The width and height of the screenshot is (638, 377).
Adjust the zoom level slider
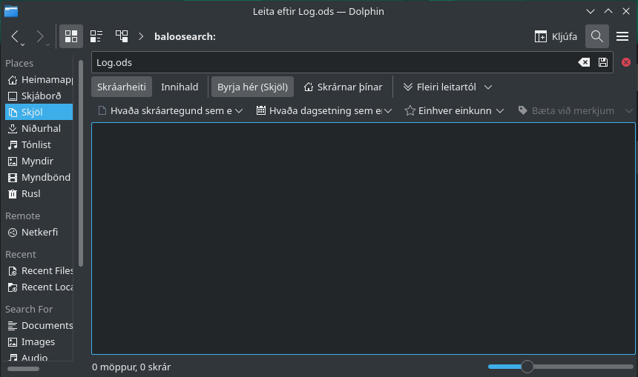tap(527, 367)
